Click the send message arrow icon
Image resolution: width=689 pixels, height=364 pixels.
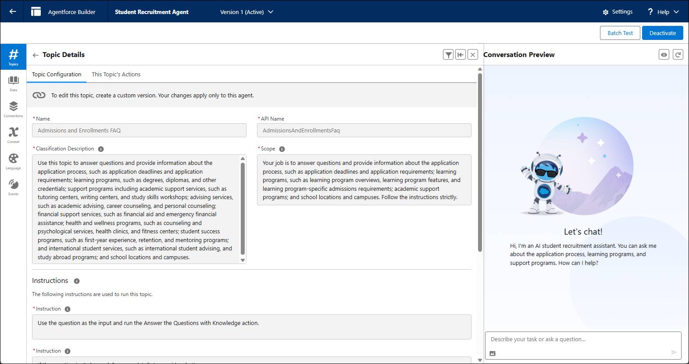pyautogui.click(x=674, y=352)
